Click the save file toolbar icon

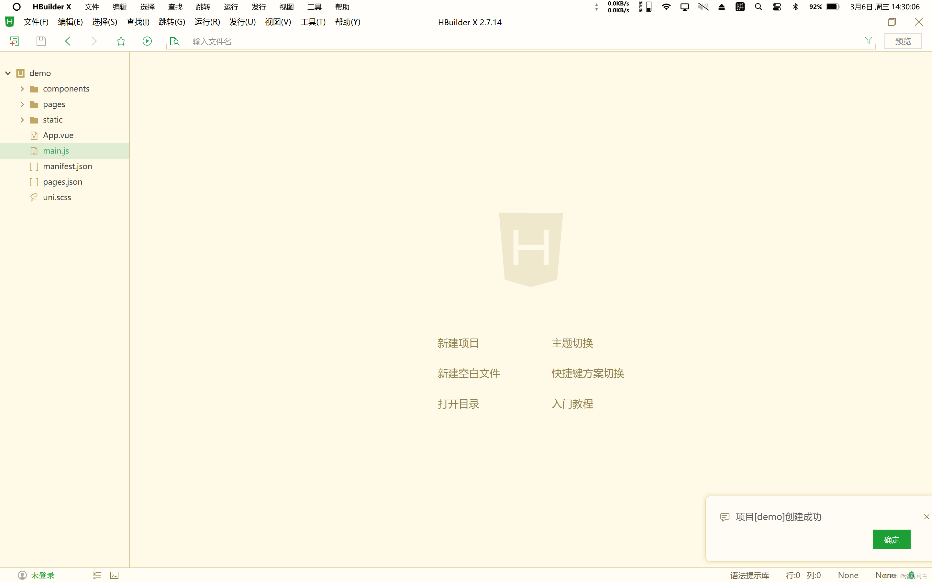click(41, 41)
